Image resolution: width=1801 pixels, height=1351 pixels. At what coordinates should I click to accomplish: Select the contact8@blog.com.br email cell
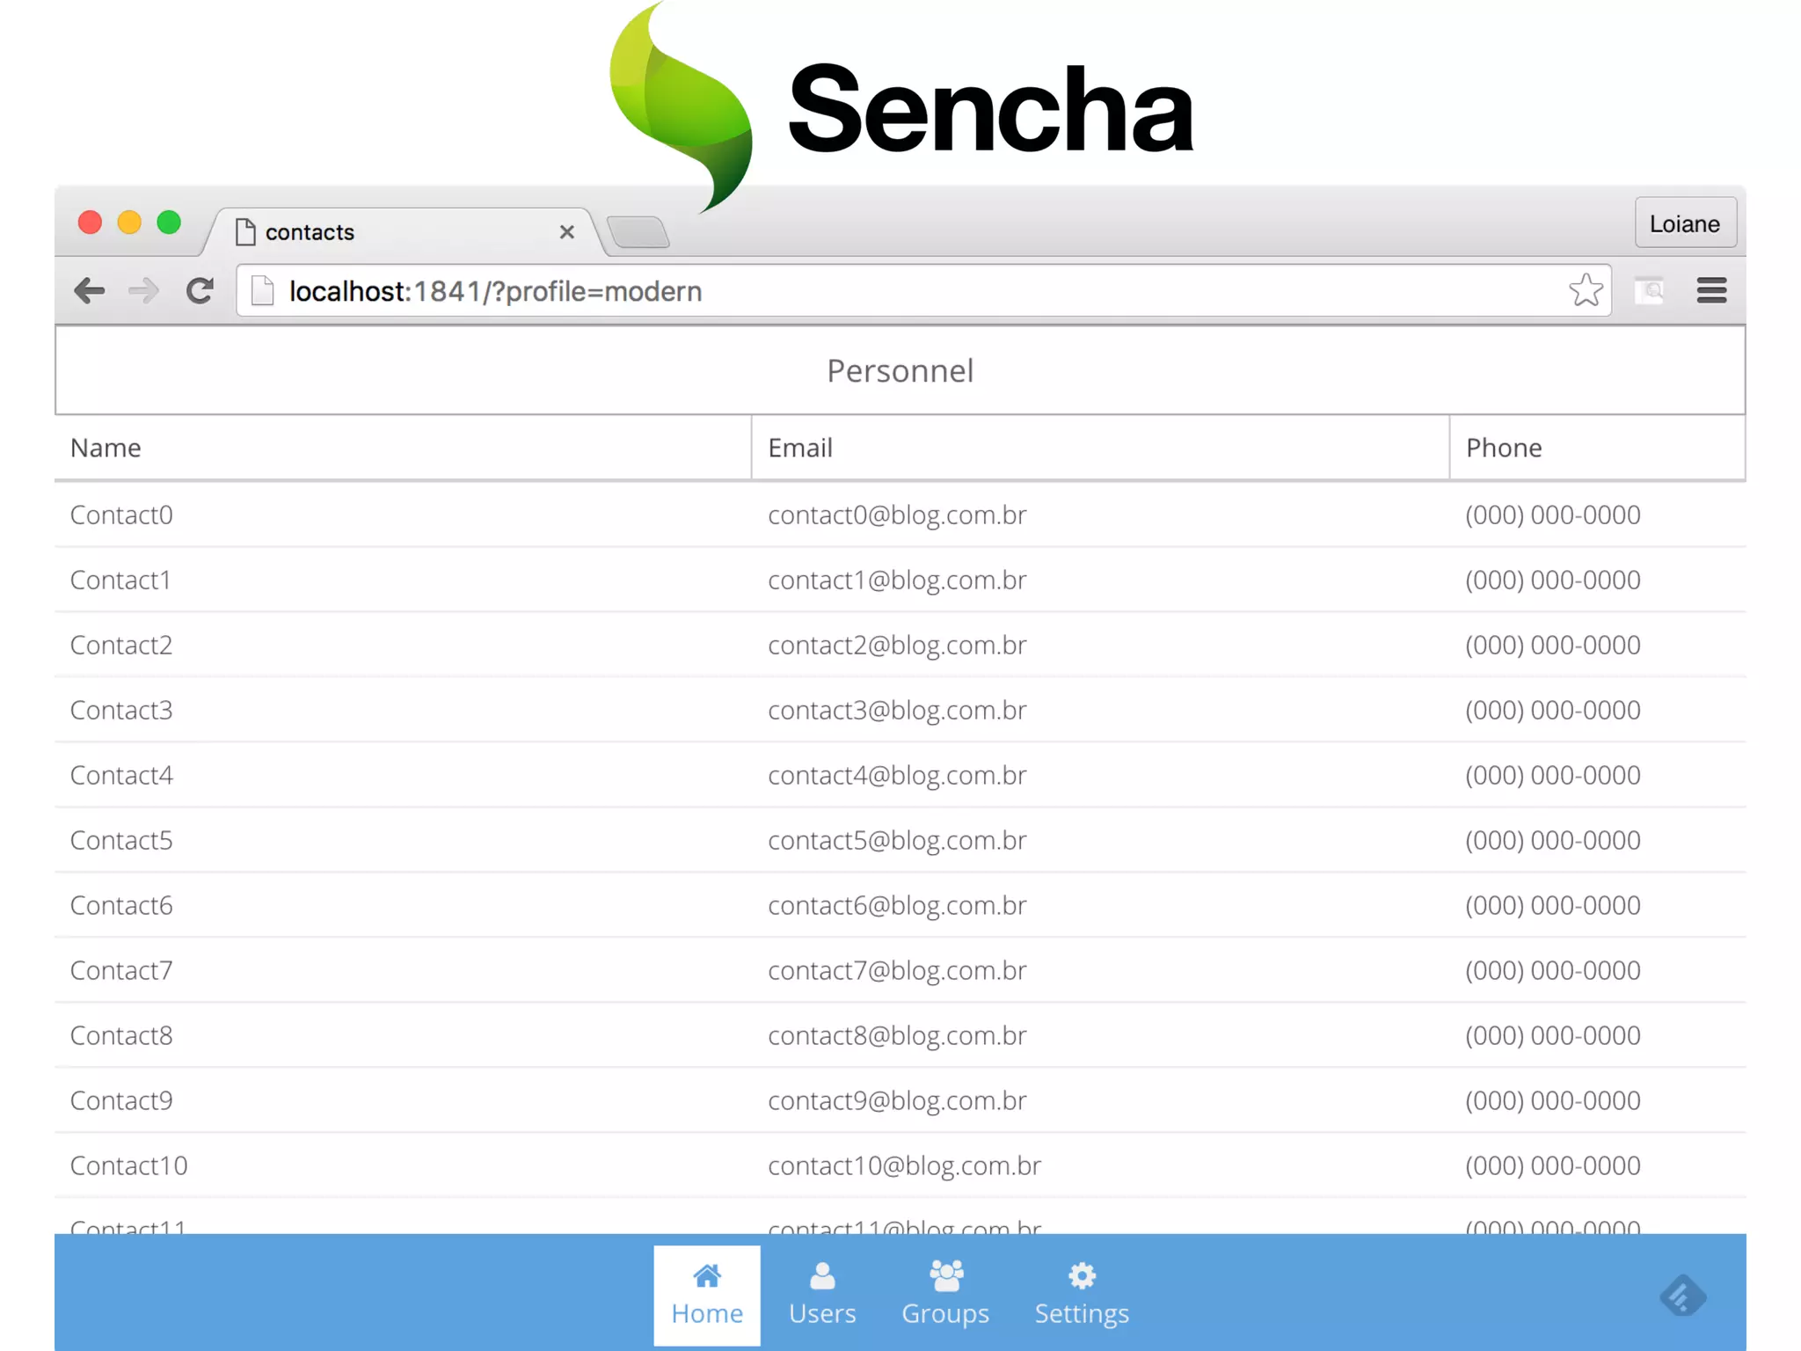[x=897, y=1035]
